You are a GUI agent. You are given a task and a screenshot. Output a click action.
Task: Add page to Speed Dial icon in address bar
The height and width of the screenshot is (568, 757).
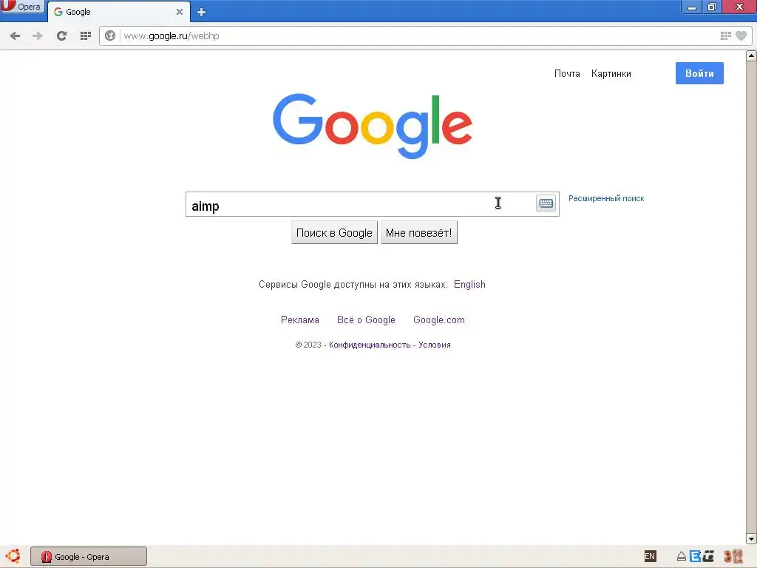coord(725,35)
